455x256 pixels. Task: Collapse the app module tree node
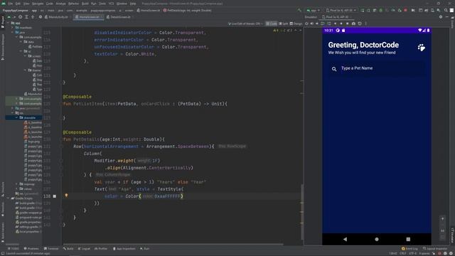coord(9,23)
